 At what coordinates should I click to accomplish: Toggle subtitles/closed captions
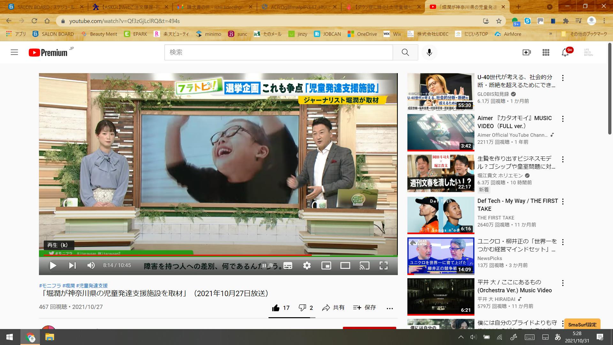(x=288, y=265)
